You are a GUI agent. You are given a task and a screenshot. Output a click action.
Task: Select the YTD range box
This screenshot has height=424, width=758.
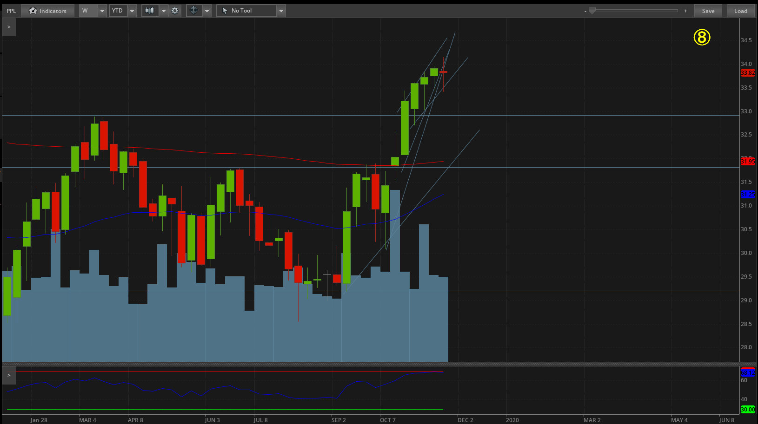[119, 11]
